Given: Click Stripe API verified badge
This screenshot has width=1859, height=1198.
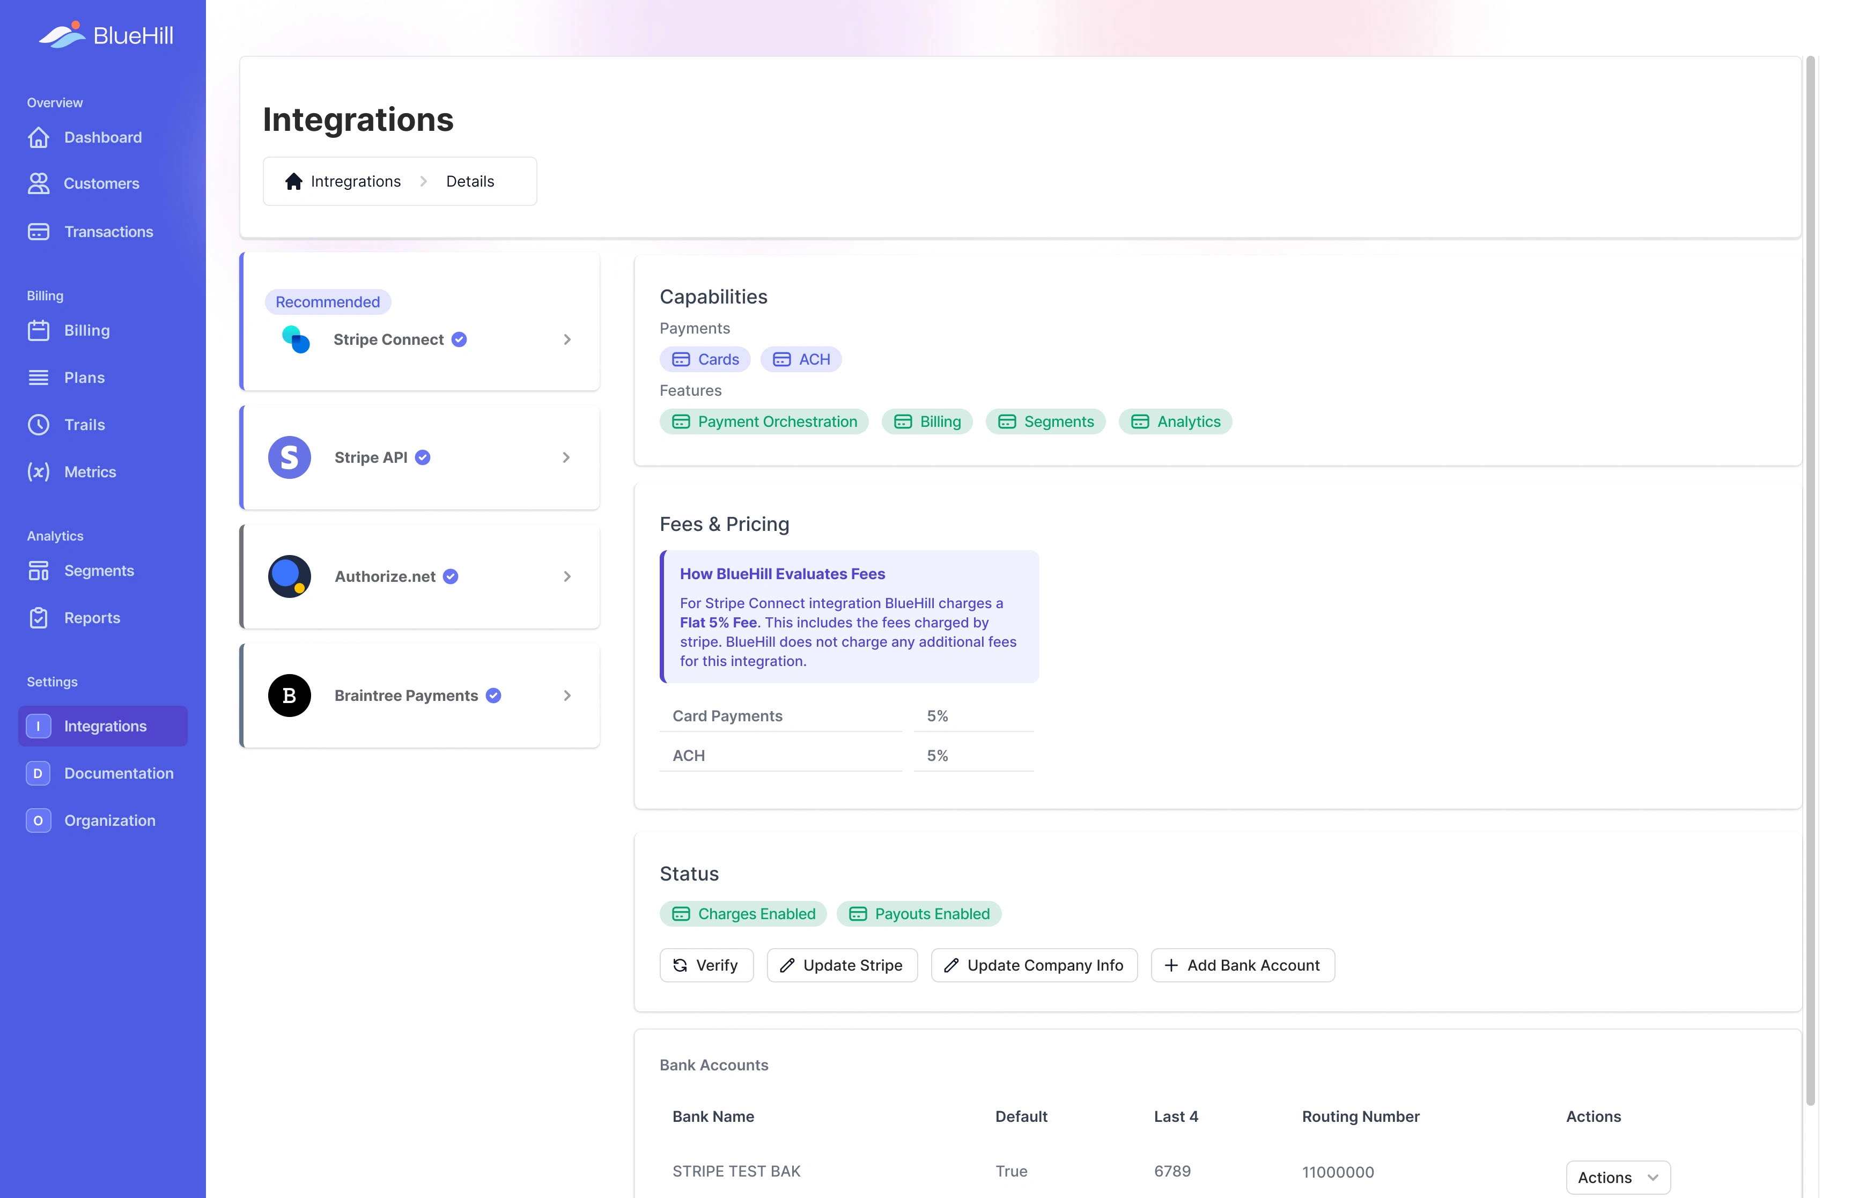Looking at the screenshot, I should (x=422, y=457).
